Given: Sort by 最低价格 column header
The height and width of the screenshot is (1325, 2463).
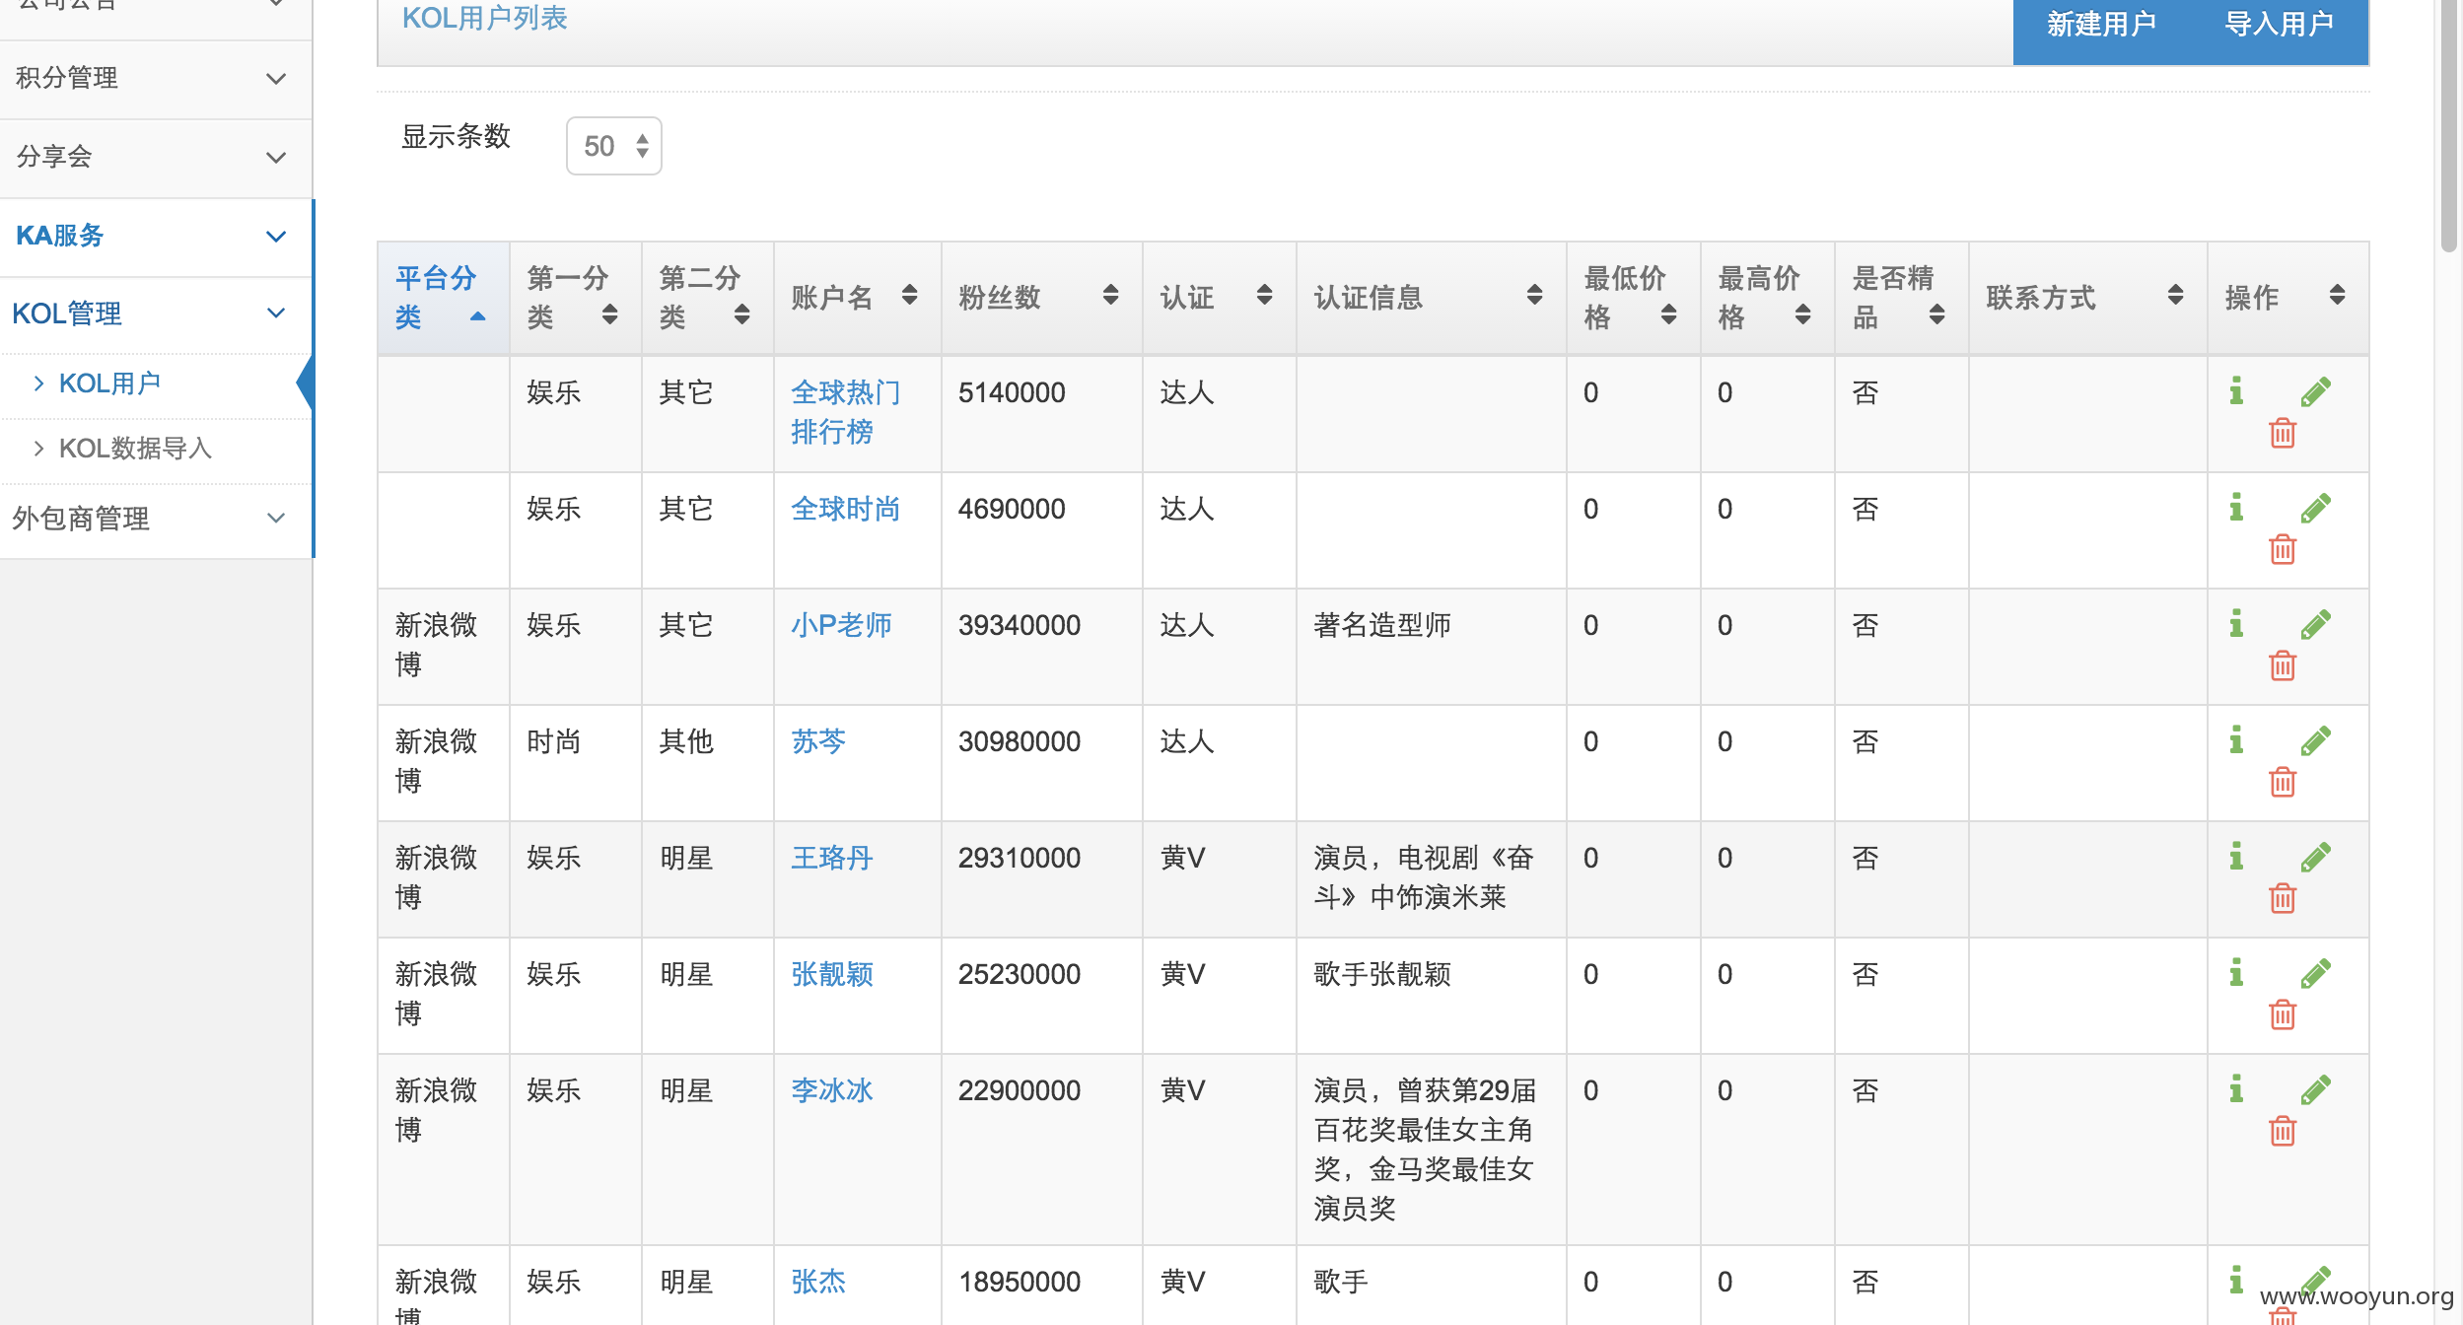Looking at the screenshot, I should point(1634,298).
